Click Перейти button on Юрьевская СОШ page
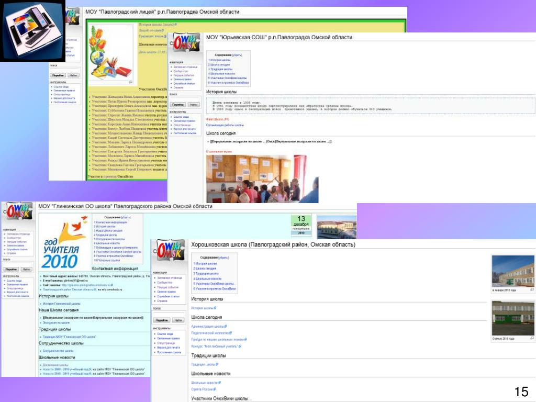The image size is (536, 402). (178, 105)
